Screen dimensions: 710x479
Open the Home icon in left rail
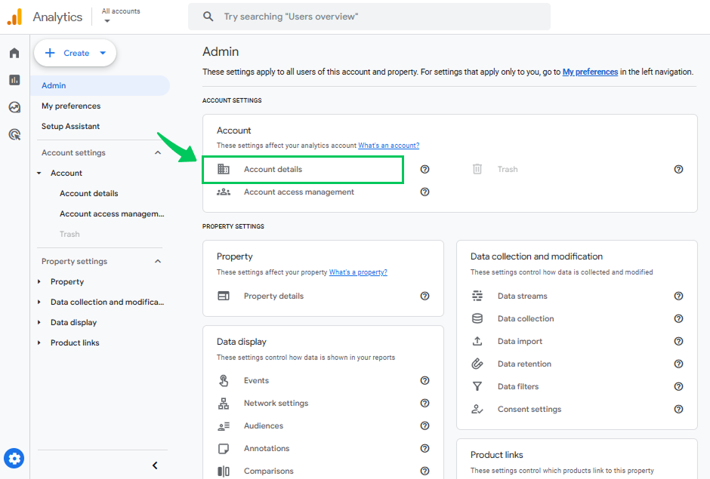click(x=14, y=53)
